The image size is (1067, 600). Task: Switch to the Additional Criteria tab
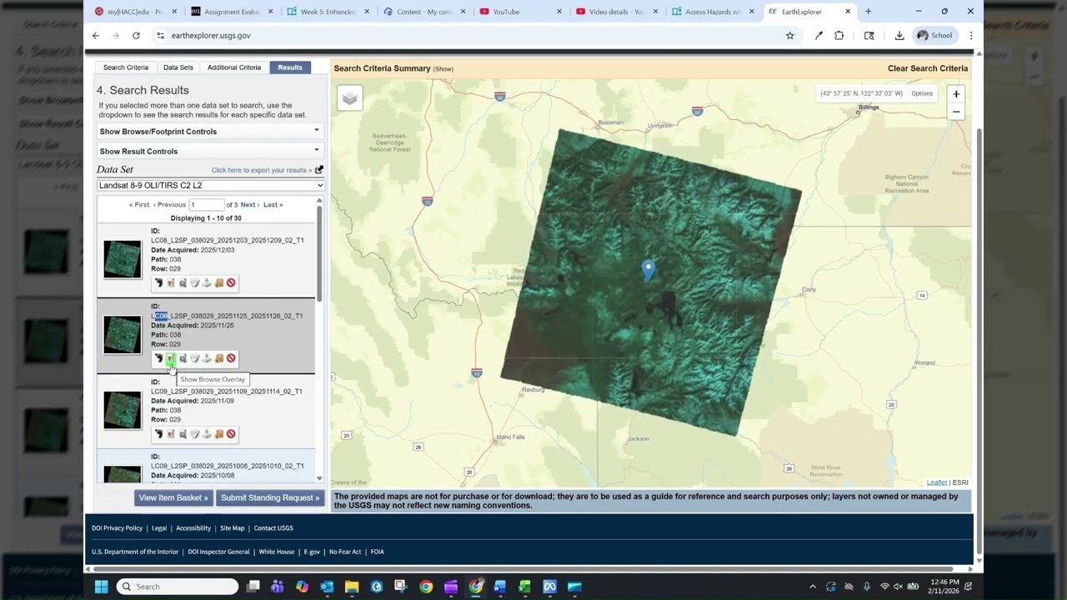click(234, 67)
